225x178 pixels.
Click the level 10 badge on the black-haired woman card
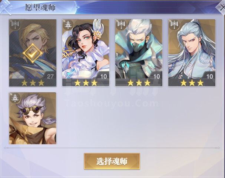[103, 76]
